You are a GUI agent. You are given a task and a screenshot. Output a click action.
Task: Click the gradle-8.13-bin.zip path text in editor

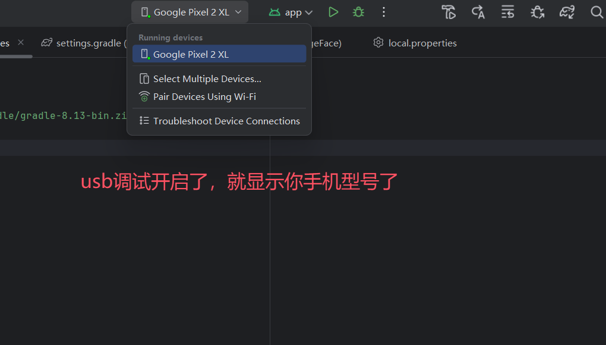(64, 115)
